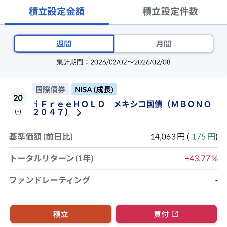The image size is (227, 227).
Task: Click the (-) rank change indicator
Action: pos(18,112)
